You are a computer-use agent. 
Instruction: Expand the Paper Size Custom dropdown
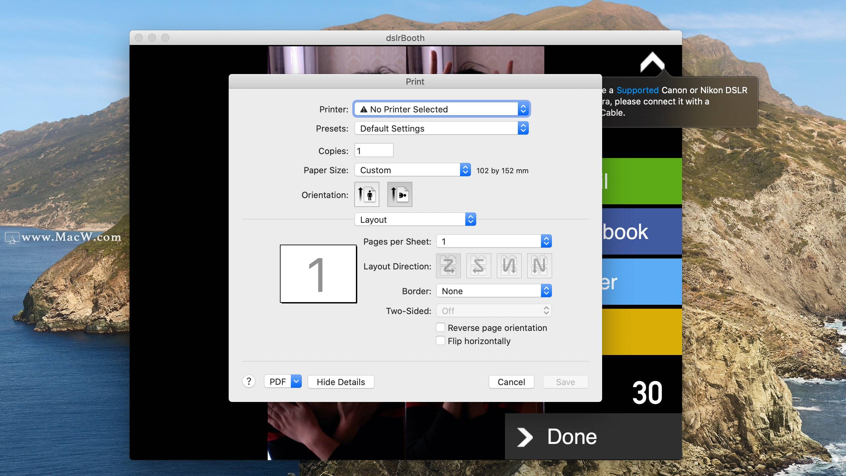[x=412, y=170]
